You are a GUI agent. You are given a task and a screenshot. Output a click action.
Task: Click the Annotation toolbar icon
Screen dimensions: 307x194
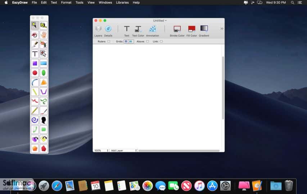point(153,31)
